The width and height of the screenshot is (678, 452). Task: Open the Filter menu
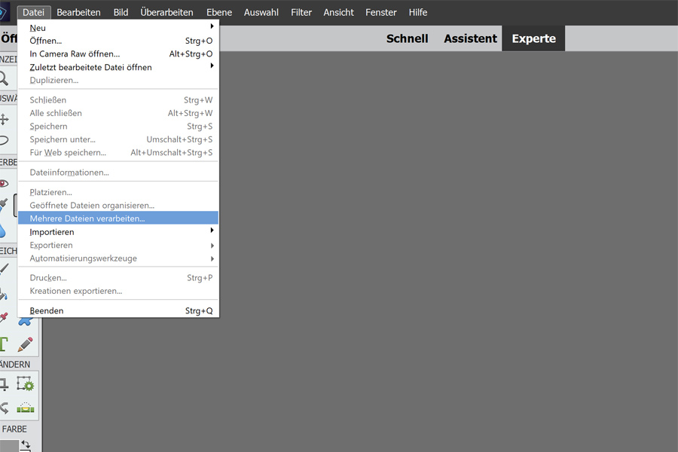[301, 13]
